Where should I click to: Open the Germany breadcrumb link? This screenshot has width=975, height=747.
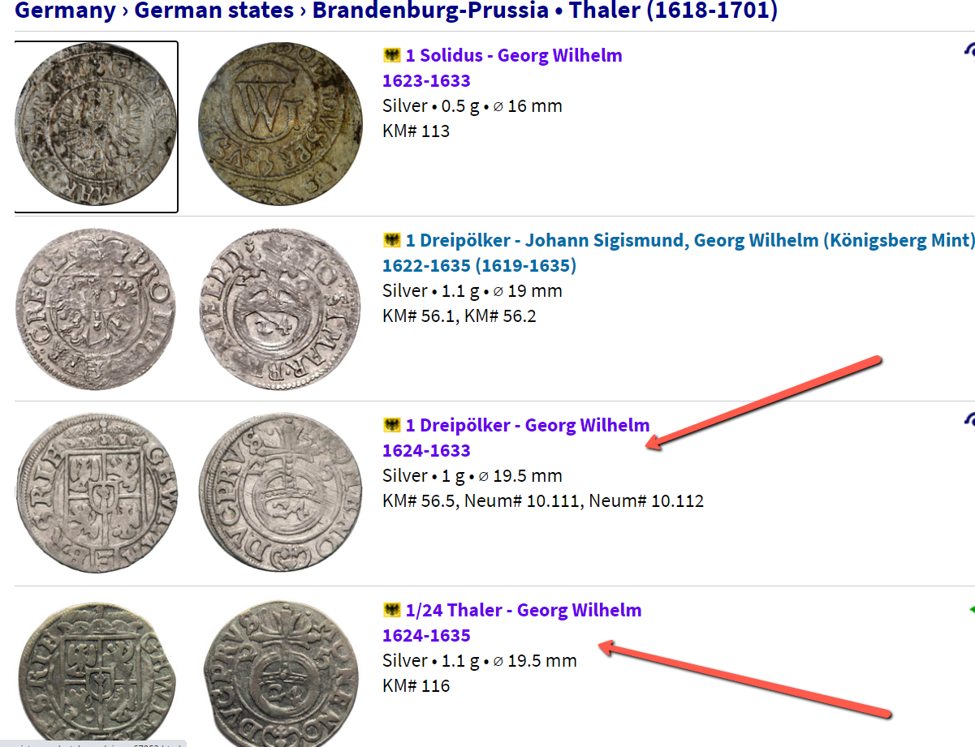(65, 11)
